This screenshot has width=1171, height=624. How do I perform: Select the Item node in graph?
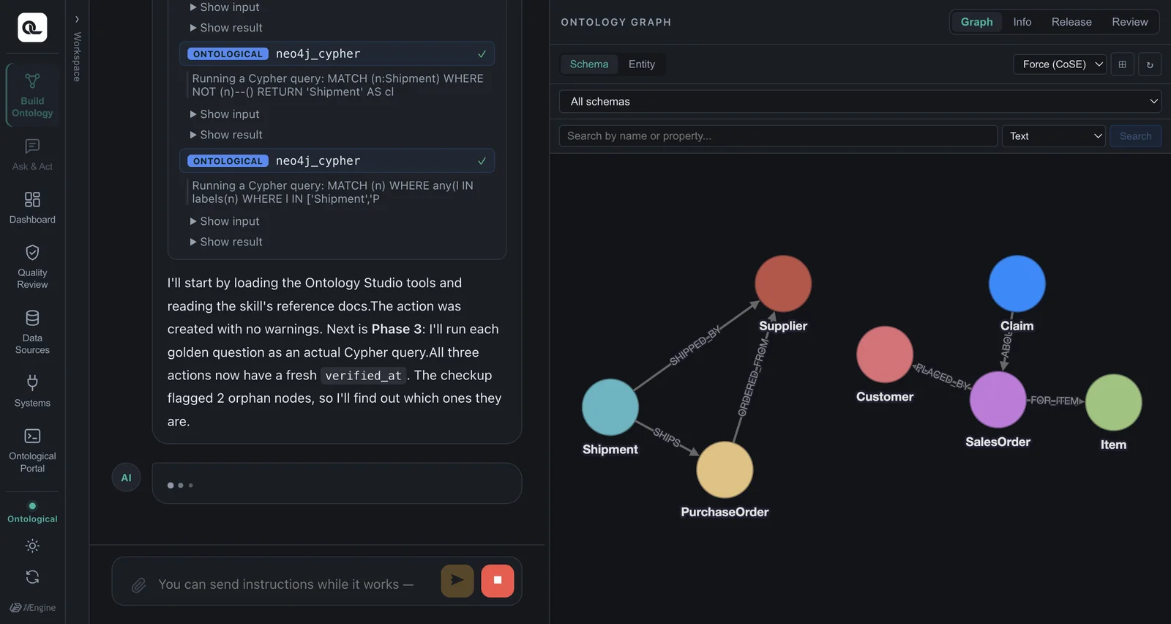click(x=1114, y=403)
